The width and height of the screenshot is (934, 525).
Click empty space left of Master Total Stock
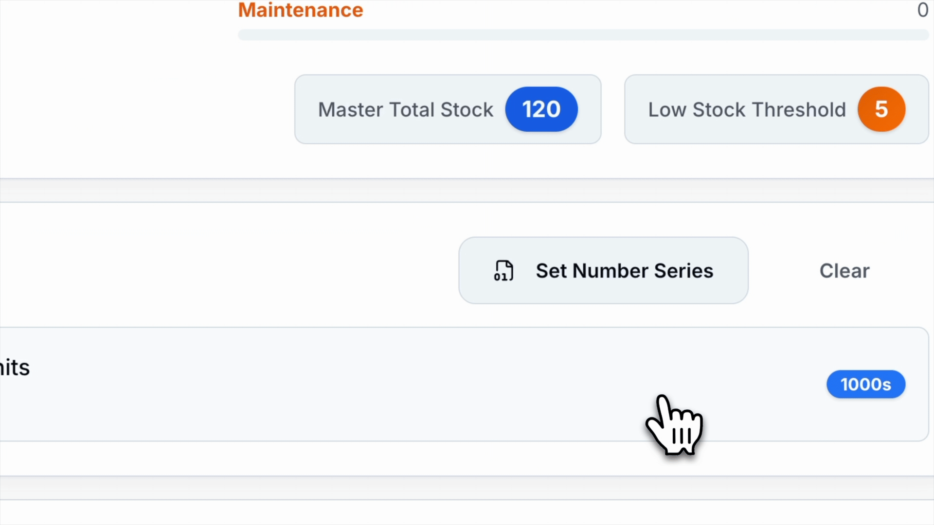[146, 109]
